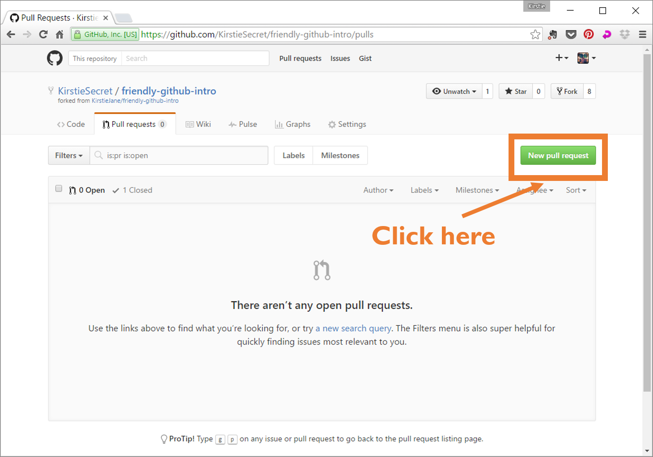Viewport: 653px width, 457px height.
Task: Show 1 Closed pull requests
Action: point(132,190)
